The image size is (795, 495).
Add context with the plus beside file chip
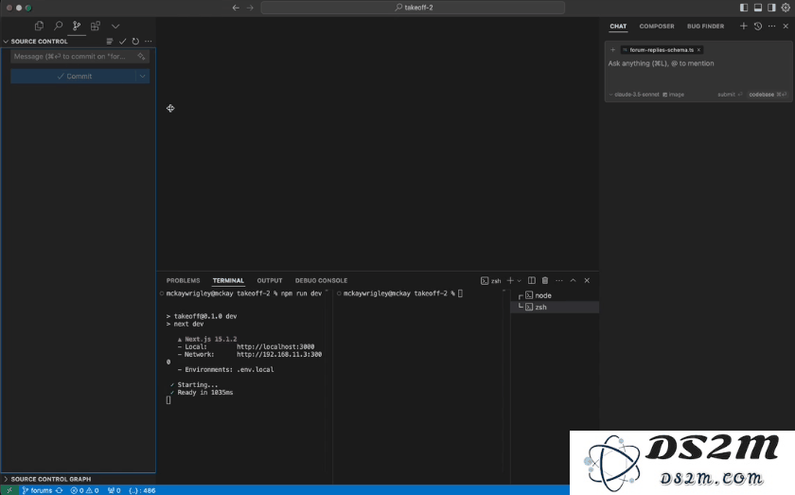point(613,50)
